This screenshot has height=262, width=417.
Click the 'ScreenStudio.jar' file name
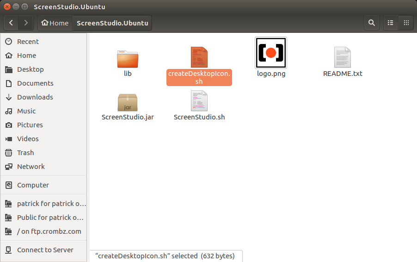pyautogui.click(x=128, y=117)
